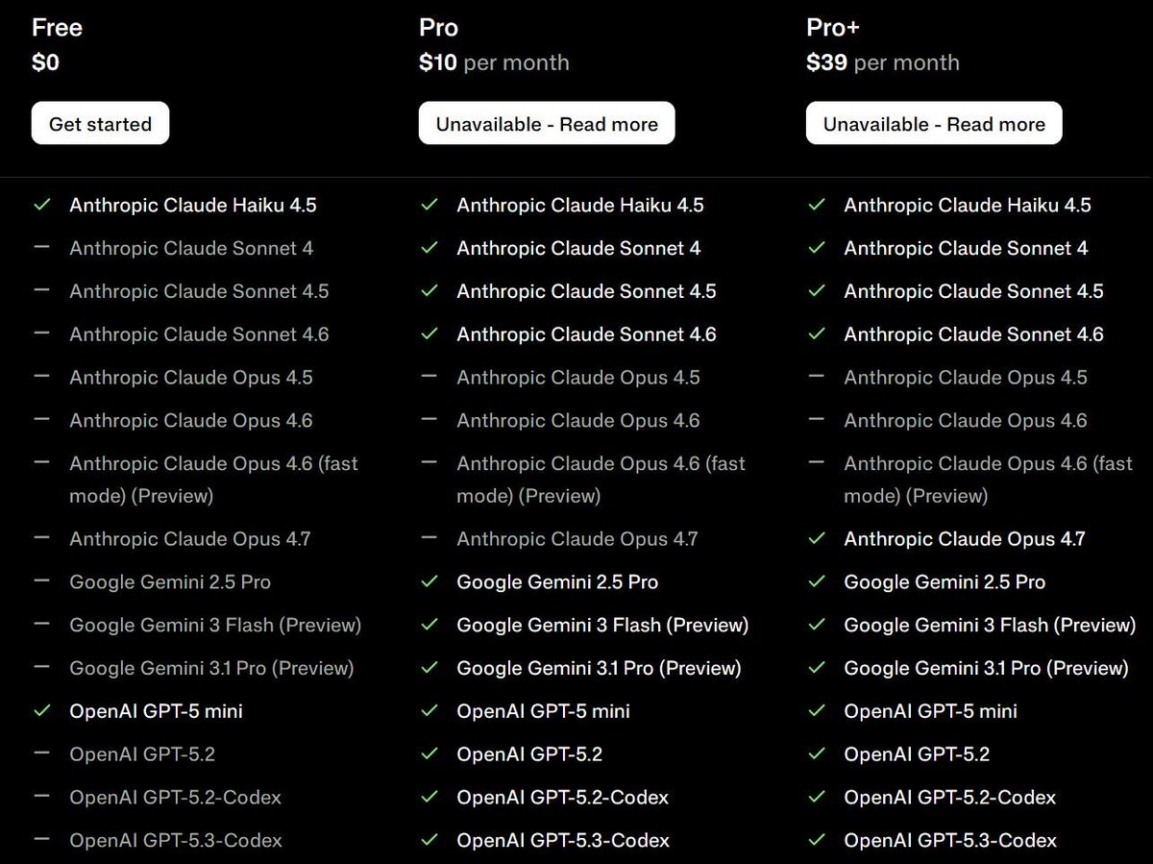The height and width of the screenshot is (864, 1153).
Task: Click checkmark beside Claude Opus 4.7 in Pro+ column
Action: [x=817, y=539]
